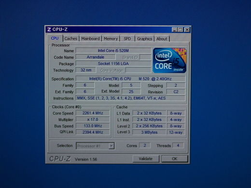This screenshot has height=188, width=251.
Task: Open the Graphics tab
Action: (145, 39)
